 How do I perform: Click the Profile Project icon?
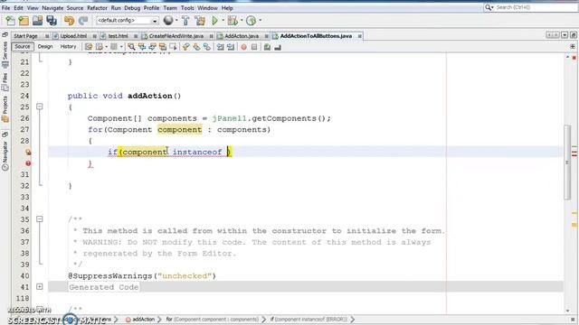252,21
